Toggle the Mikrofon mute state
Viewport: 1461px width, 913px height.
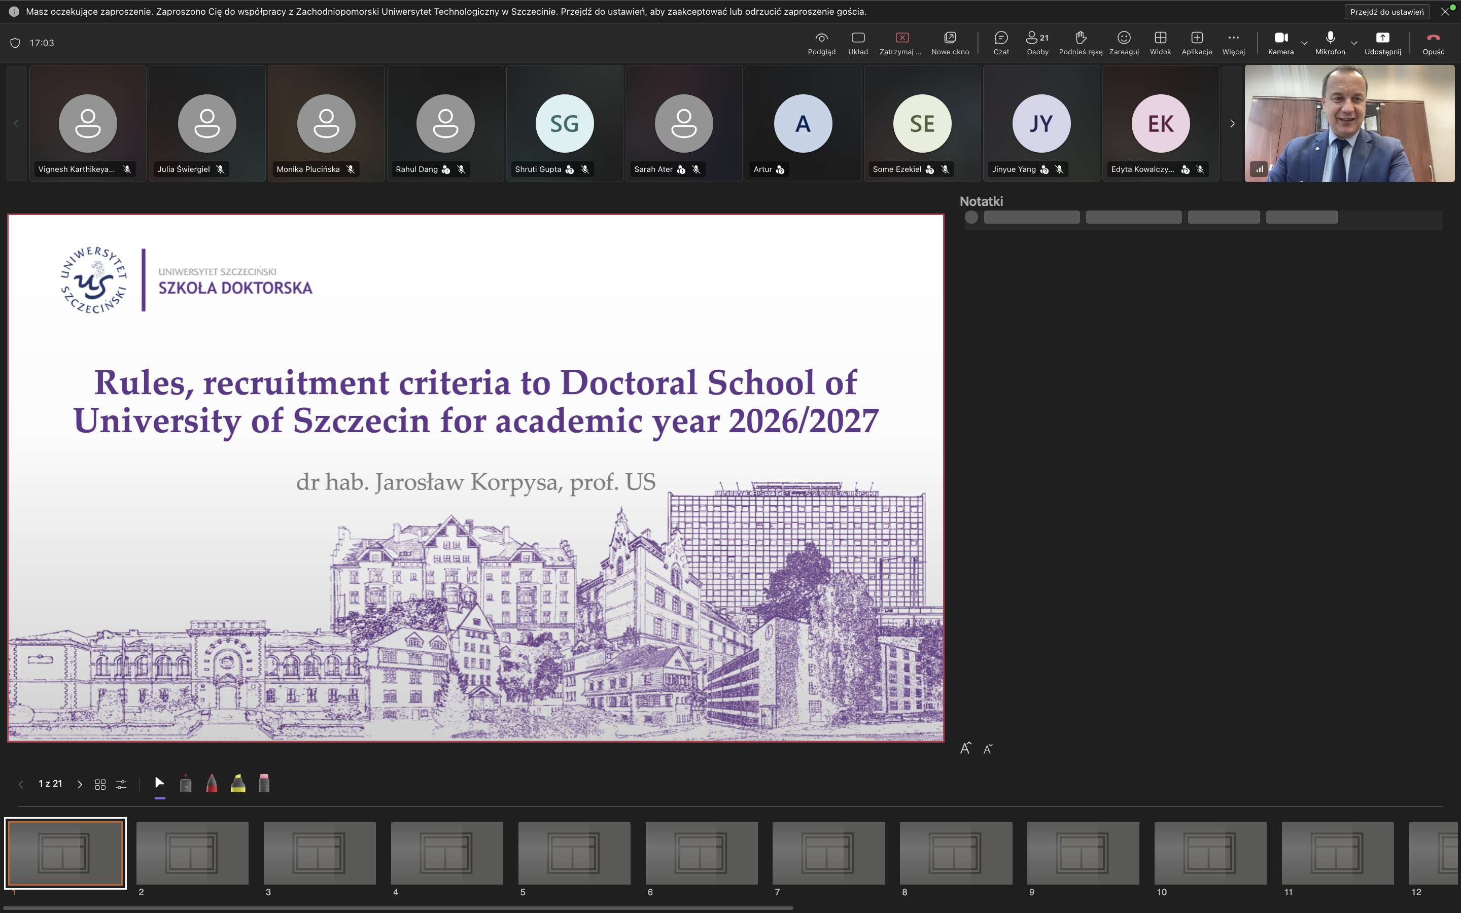coord(1330,42)
